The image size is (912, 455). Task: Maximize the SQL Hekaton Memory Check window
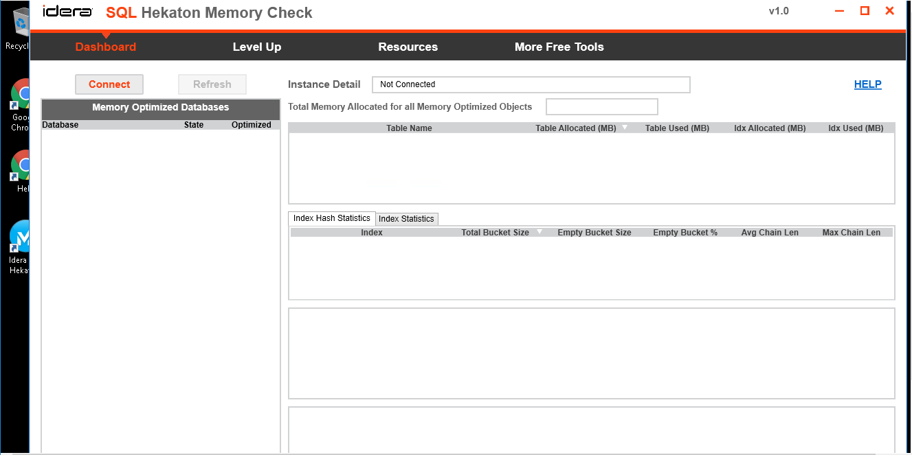tap(865, 11)
